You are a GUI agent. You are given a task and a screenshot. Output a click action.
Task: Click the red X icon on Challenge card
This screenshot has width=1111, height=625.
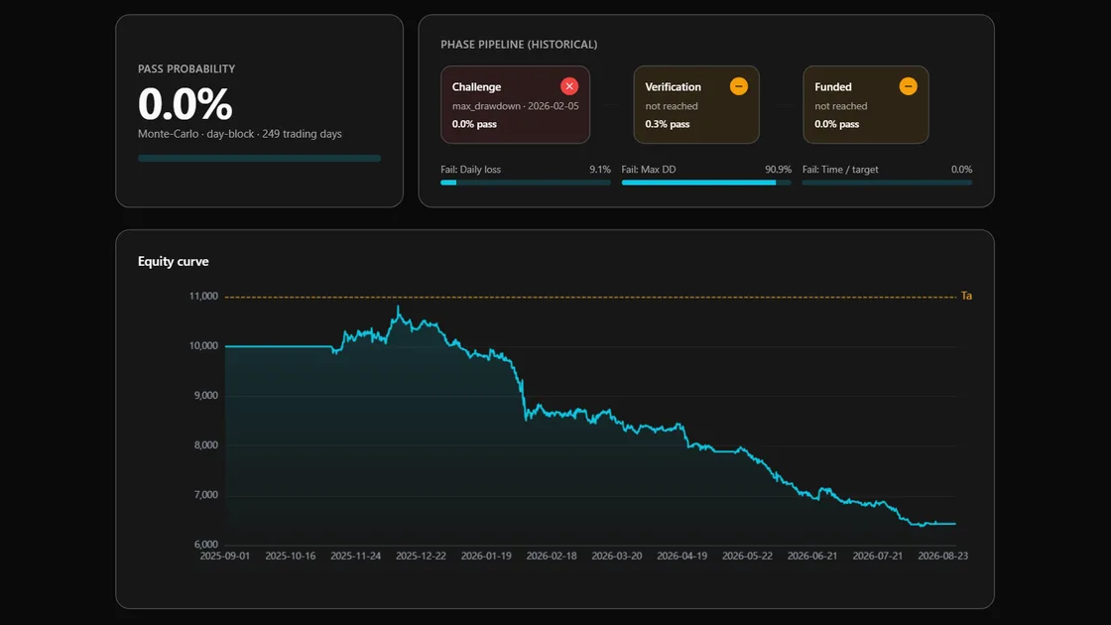click(569, 86)
